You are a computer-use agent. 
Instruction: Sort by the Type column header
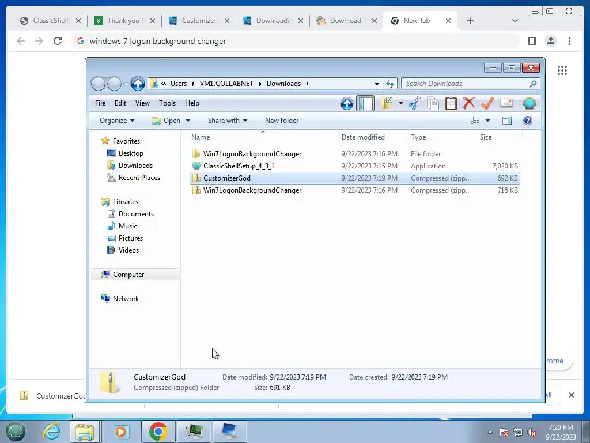tap(441, 137)
